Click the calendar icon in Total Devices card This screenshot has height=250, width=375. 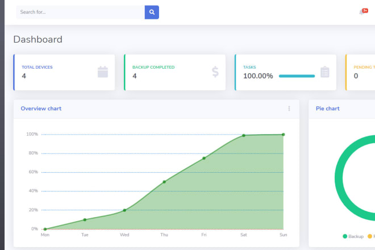click(103, 72)
